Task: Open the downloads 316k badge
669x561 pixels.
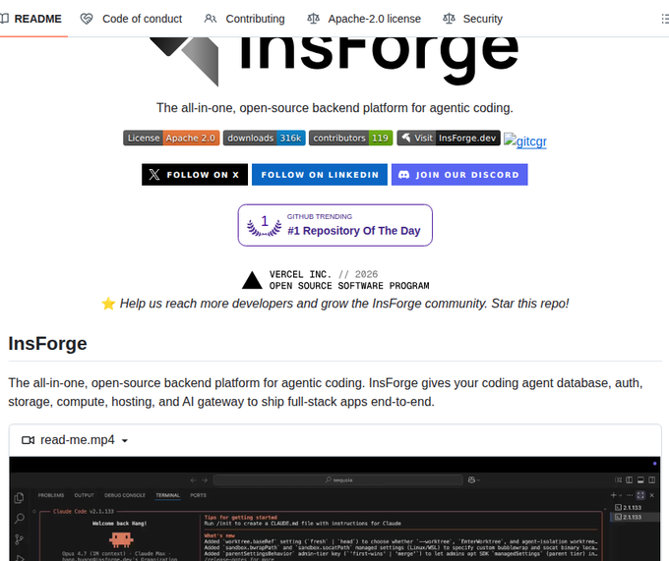Action: tap(264, 138)
